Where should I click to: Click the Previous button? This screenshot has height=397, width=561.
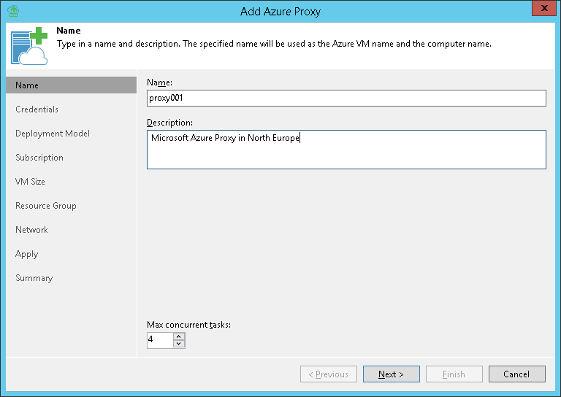tap(329, 374)
